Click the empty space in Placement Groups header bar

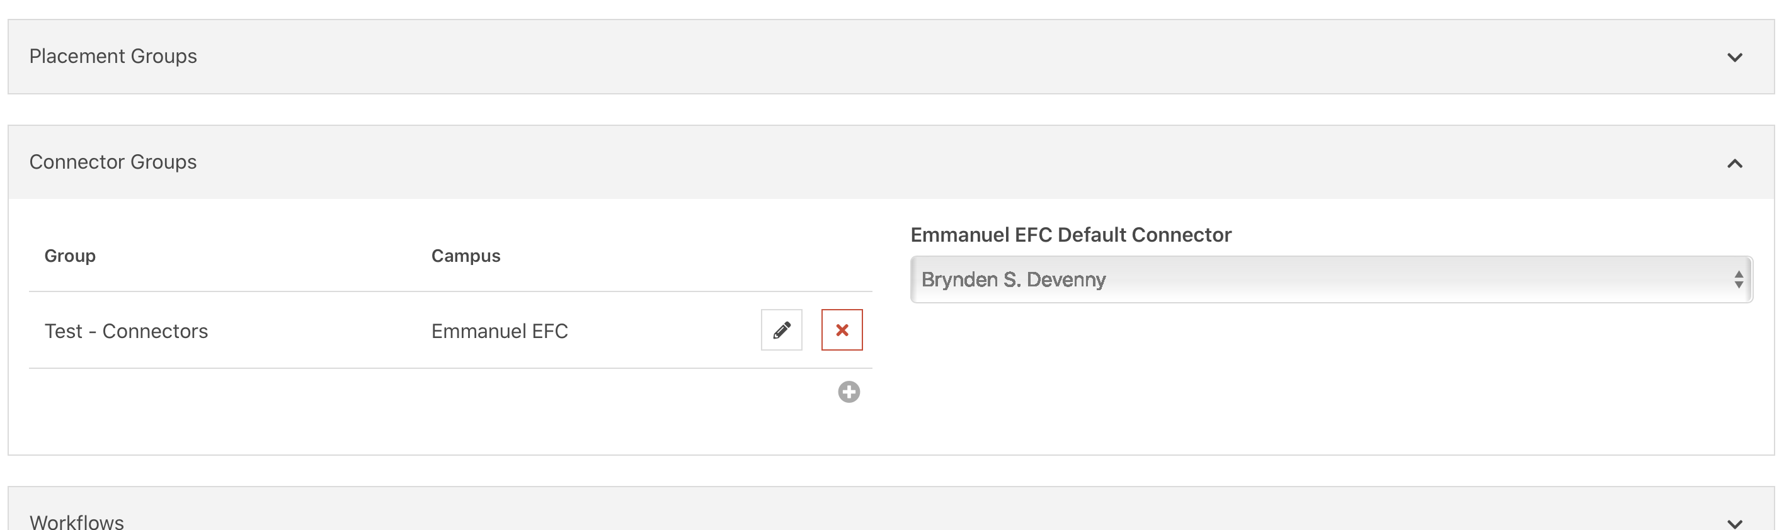(x=900, y=57)
